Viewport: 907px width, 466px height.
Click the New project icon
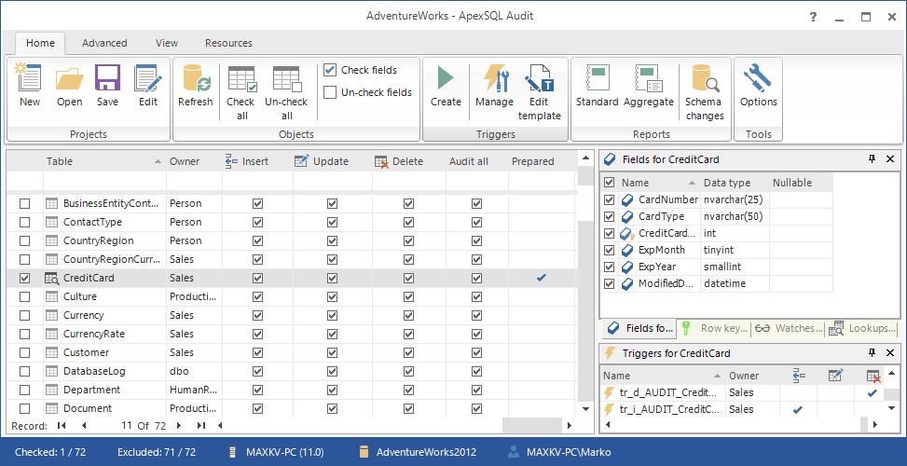pos(30,86)
